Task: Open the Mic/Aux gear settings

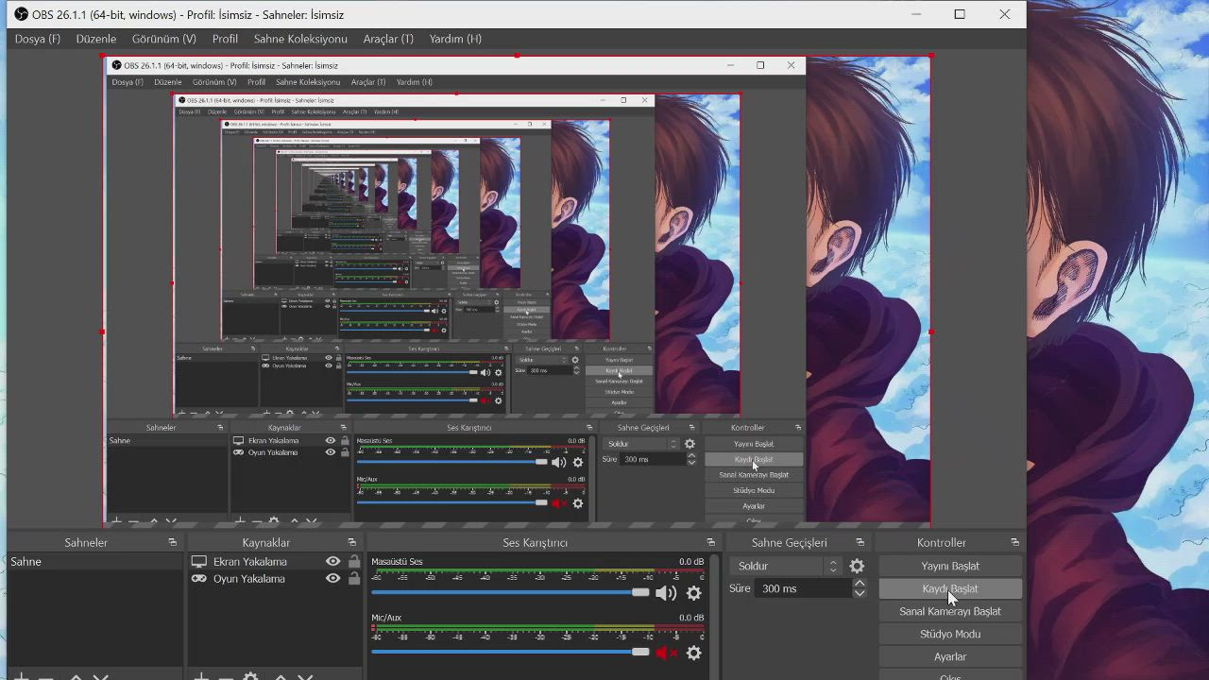Action: (x=694, y=653)
